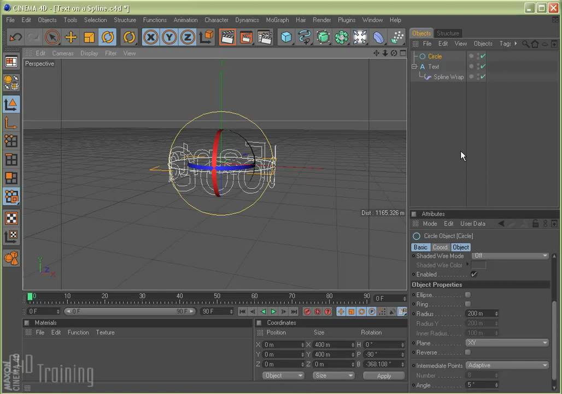Open the Object coordinates mode dropdown
562x394 pixels.
point(283,375)
